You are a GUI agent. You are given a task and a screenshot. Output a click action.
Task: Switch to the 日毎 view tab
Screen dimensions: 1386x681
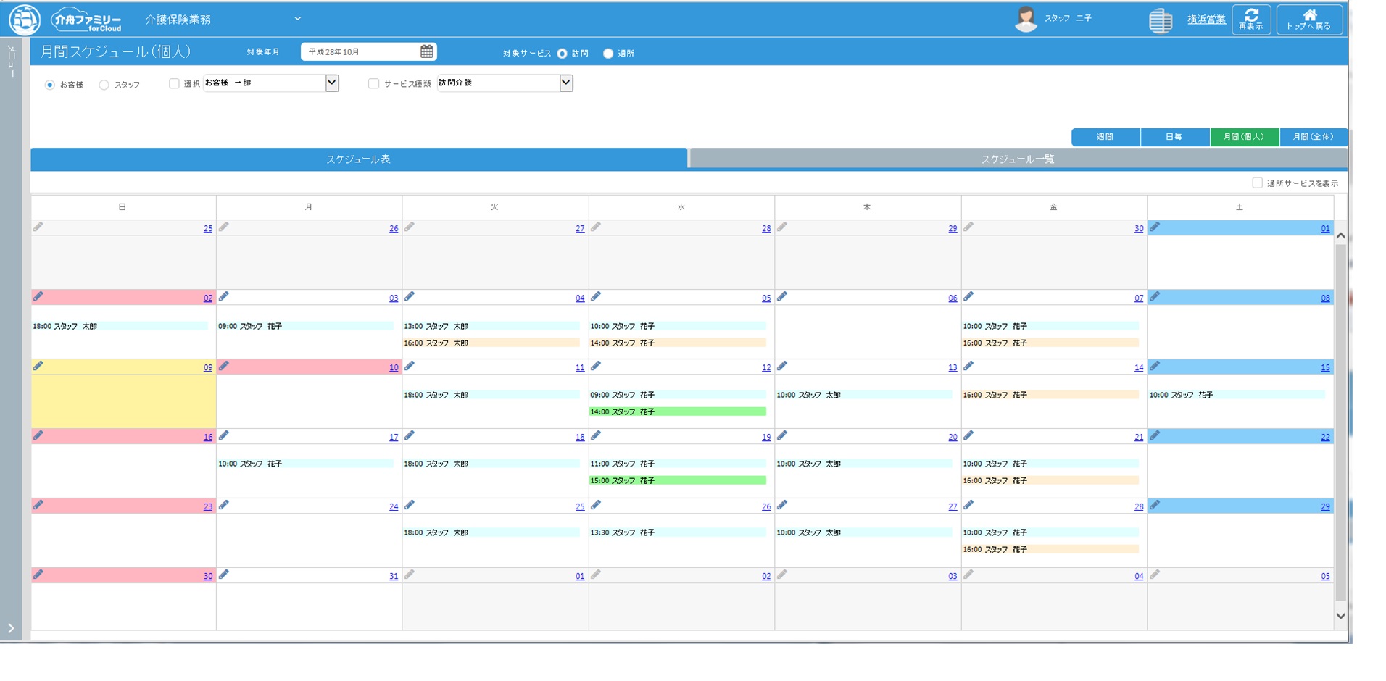pyautogui.click(x=1174, y=137)
